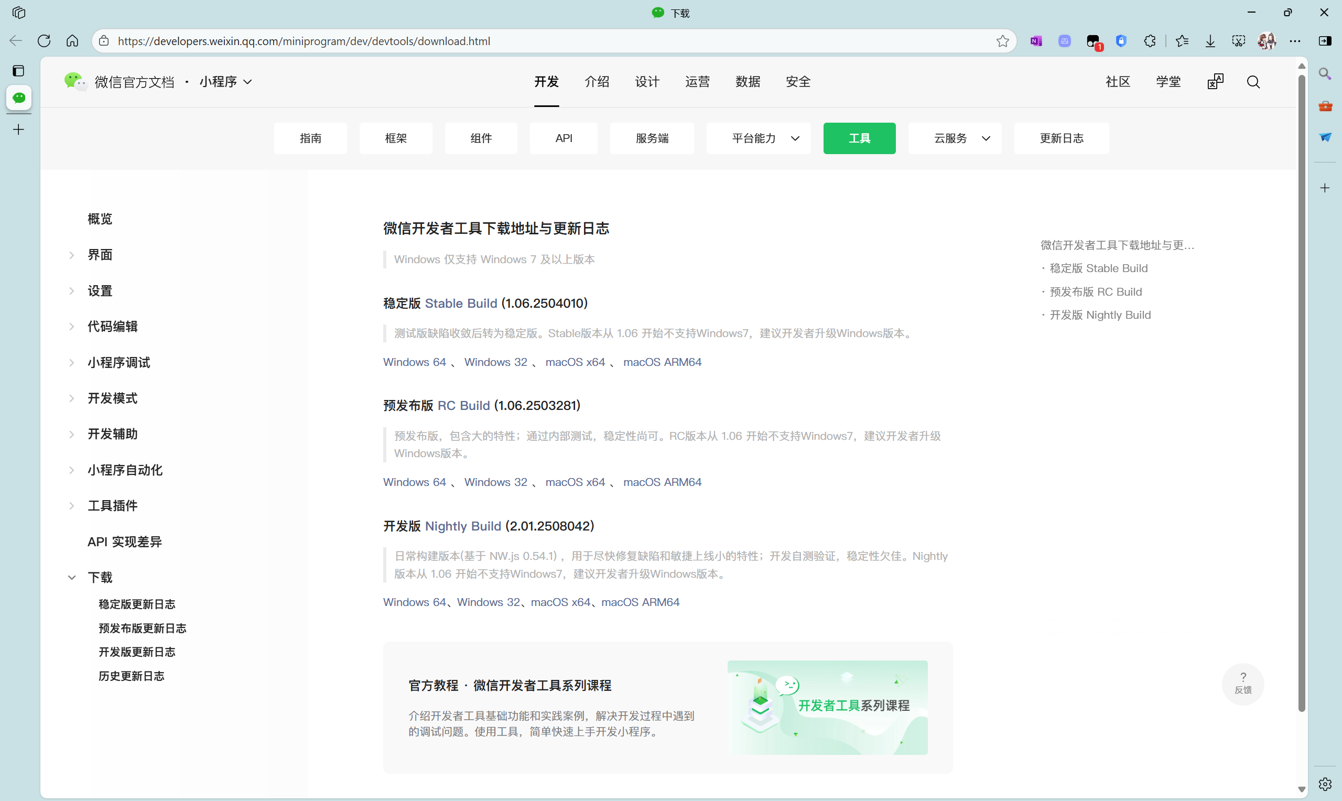The image size is (1342, 801).
Task: Switch to the 设计 top tab
Action: [x=647, y=82]
